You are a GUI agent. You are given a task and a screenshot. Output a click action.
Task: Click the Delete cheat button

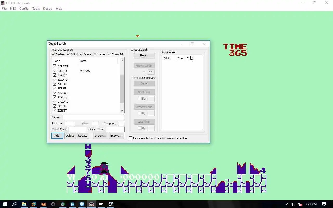(x=70, y=136)
